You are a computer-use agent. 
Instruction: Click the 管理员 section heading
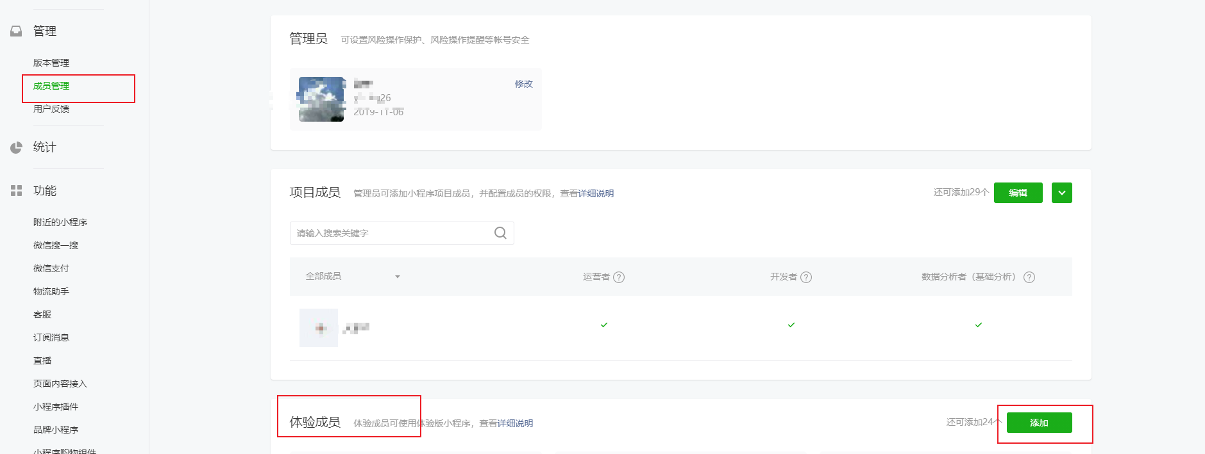click(x=308, y=39)
